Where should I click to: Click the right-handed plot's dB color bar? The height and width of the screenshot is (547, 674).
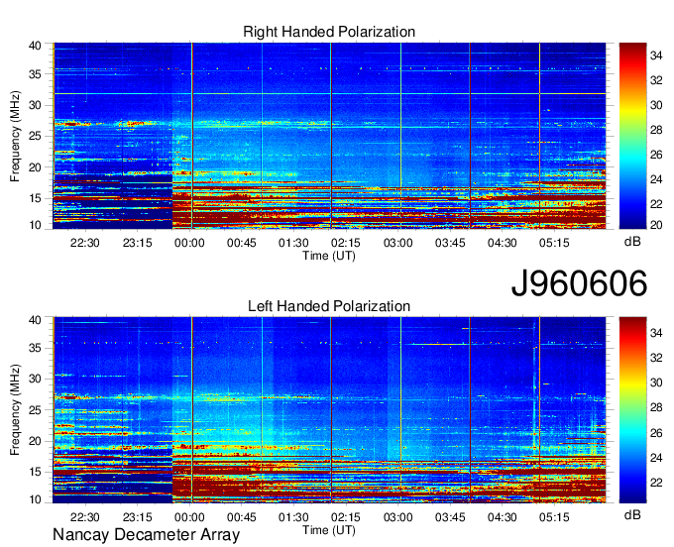click(x=632, y=136)
